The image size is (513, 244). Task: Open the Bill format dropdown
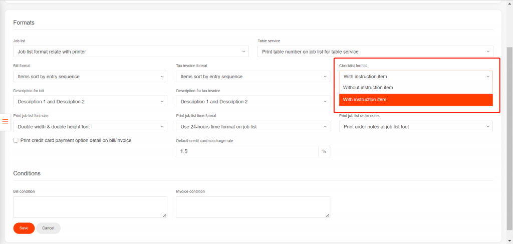coord(90,77)
